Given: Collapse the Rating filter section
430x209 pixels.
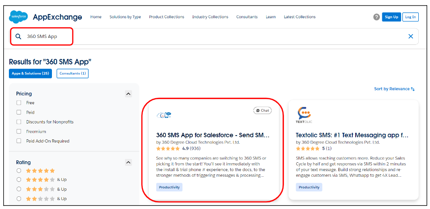Looking at the screenshot, I should tap(128, 162).
